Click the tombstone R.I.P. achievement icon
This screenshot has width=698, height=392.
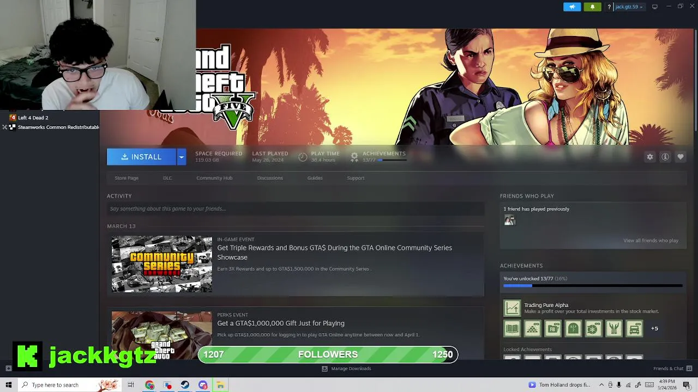[573, 328]
